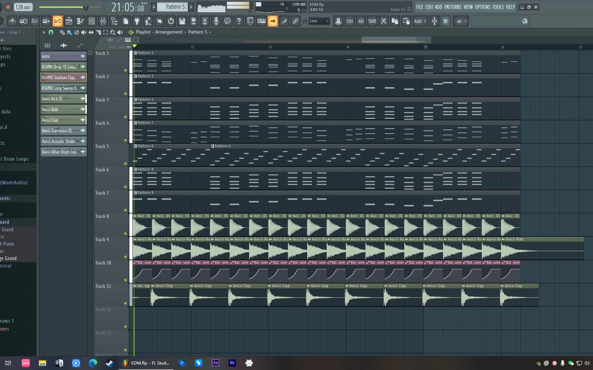Toggle typing keyboard to piano icon

point(261,21)
